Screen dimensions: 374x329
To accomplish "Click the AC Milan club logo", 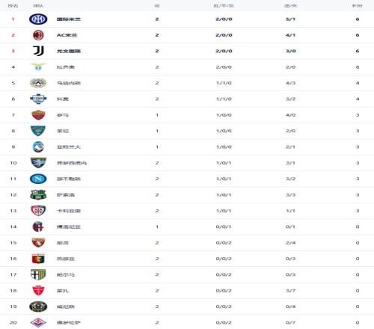I will coord(38,35).
